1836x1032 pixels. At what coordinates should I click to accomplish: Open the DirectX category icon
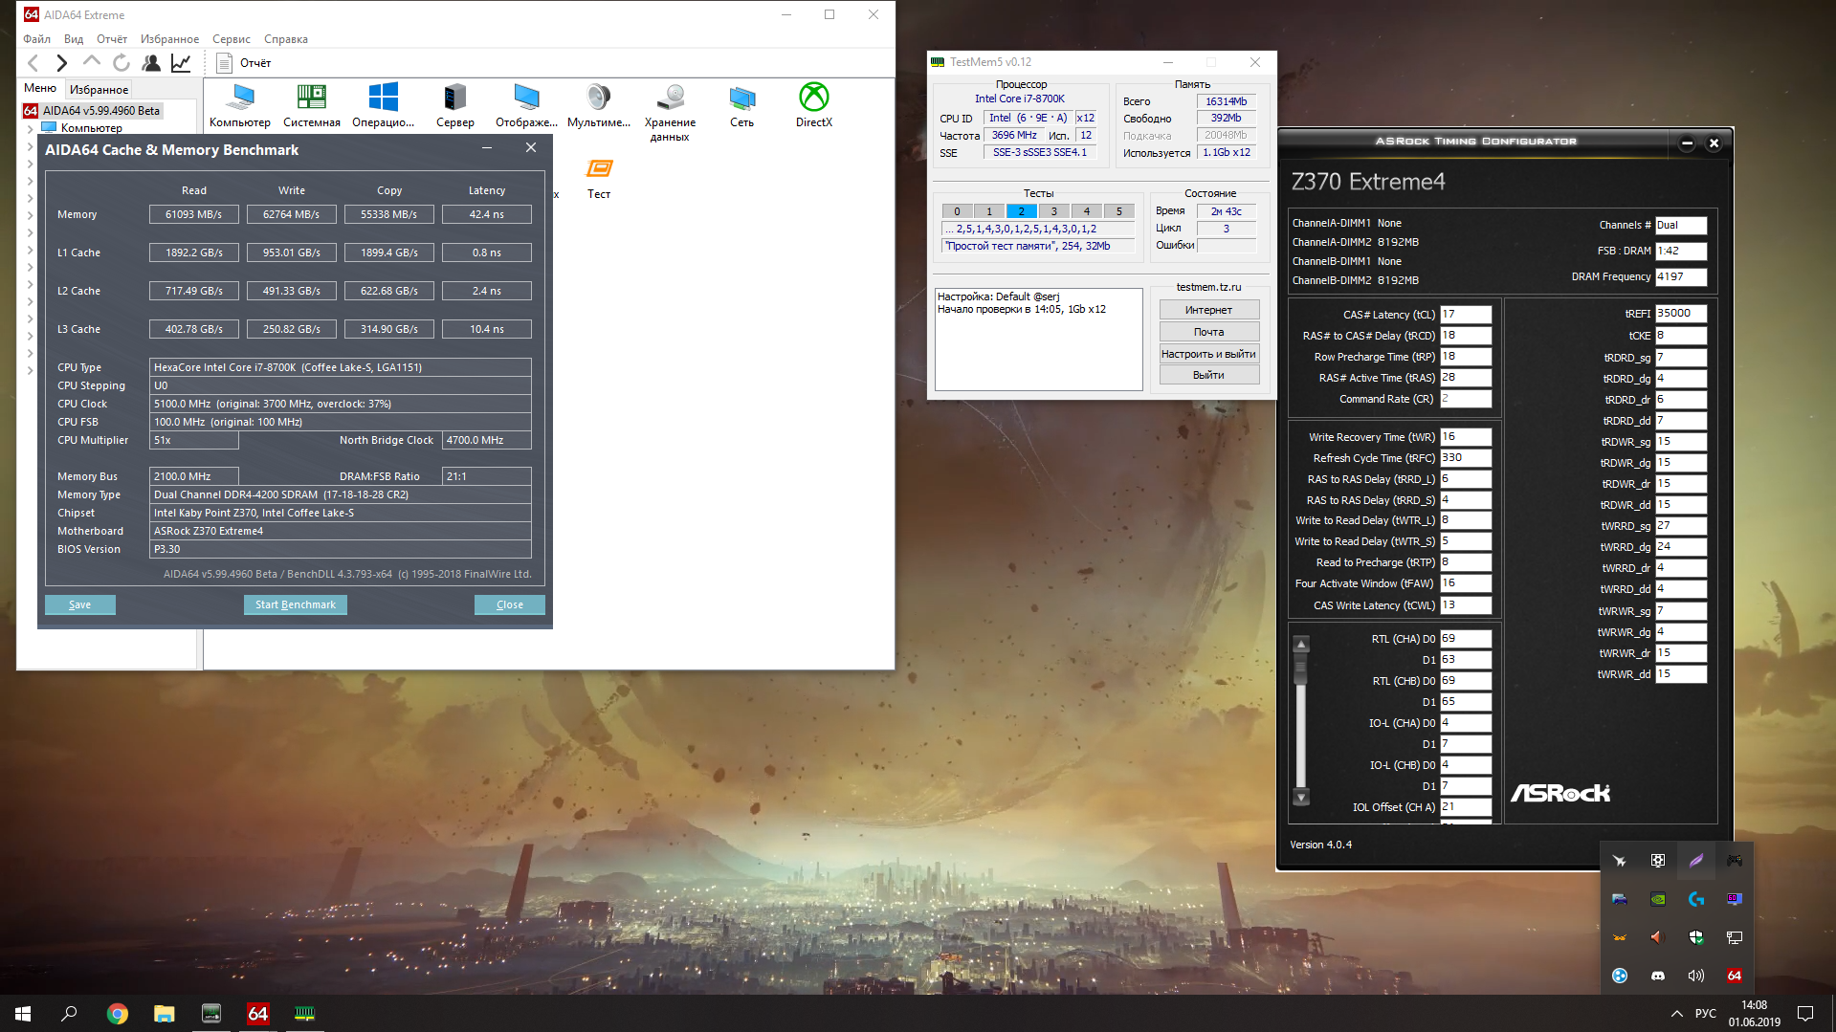tap(814, 105)
